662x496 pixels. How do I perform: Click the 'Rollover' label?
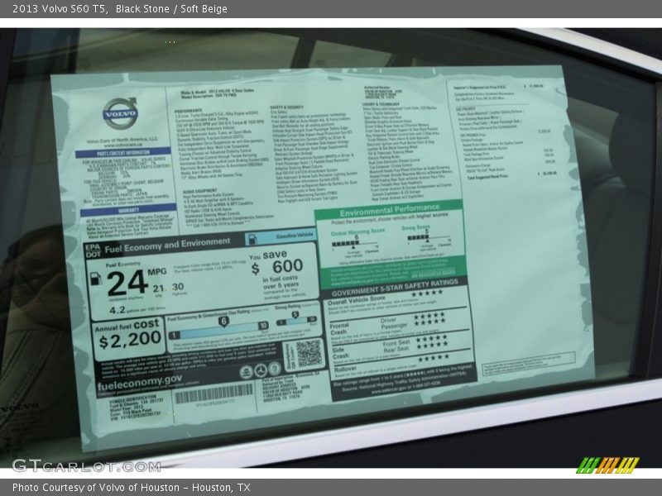345,369
